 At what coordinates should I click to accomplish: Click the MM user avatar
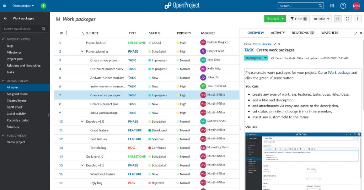point(356,6)
